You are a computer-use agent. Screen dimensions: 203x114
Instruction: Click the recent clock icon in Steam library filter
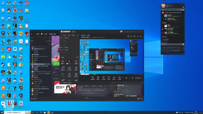[x=48, y=41]
